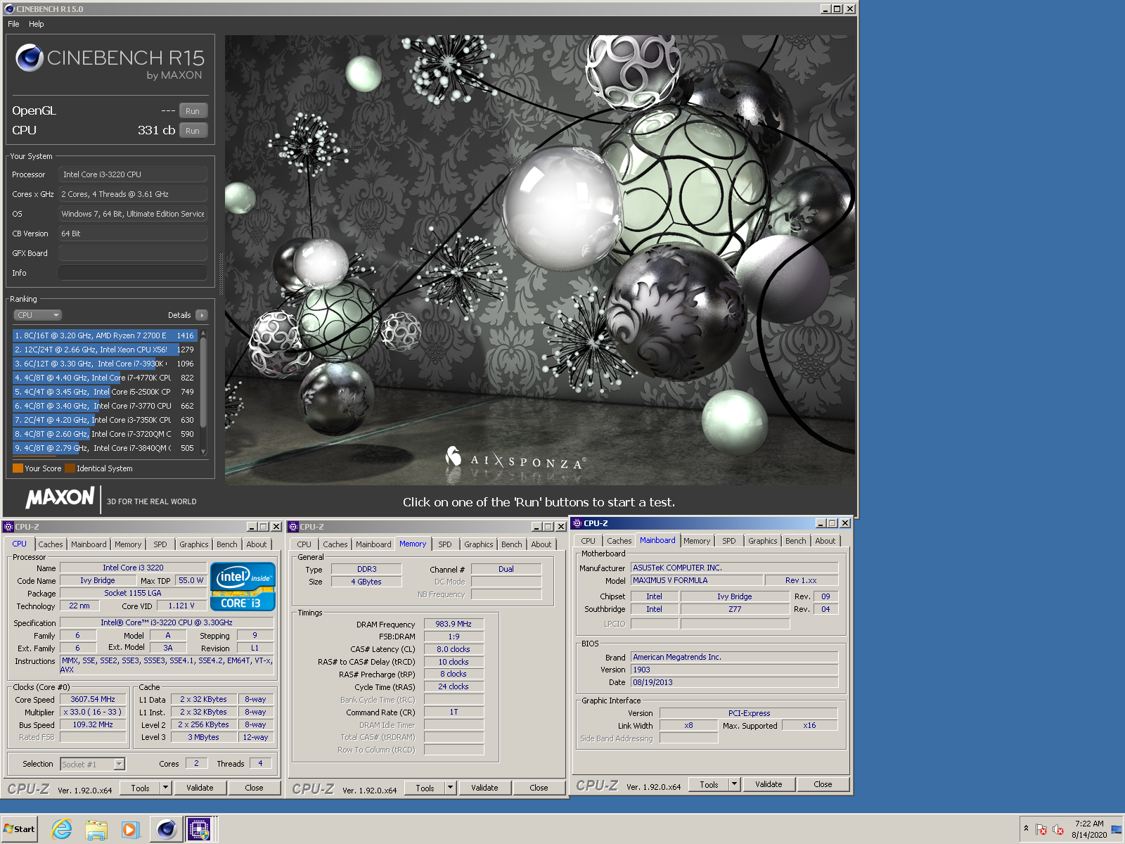Viewport: 1125px width, 844px height.
Task: Click the Core Speed value 3607.54 MHz
Action: (93, 699)
